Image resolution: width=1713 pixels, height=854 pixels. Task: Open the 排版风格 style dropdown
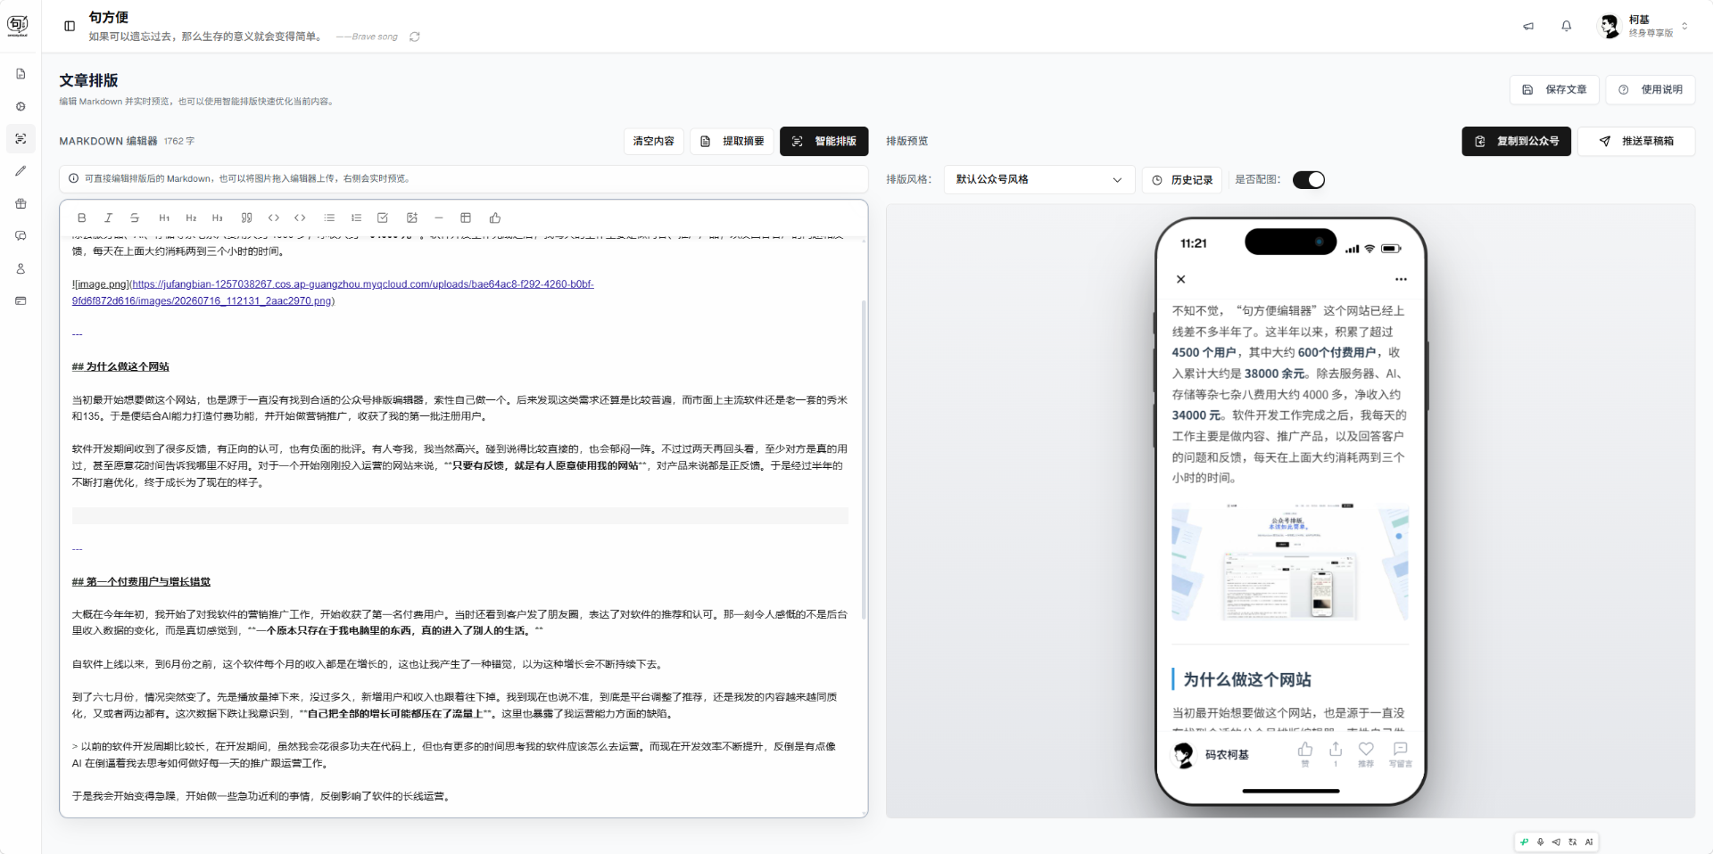click(1039, 179)
